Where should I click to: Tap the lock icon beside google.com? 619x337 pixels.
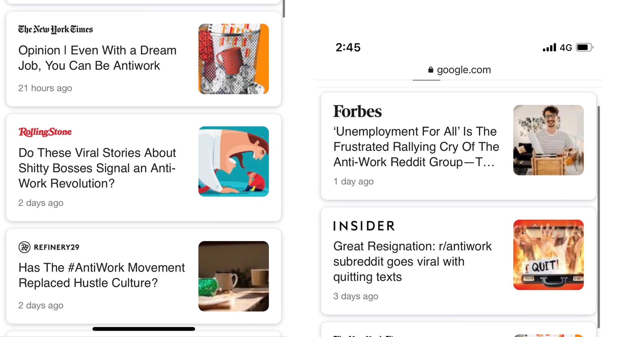[x=431, y=70]
